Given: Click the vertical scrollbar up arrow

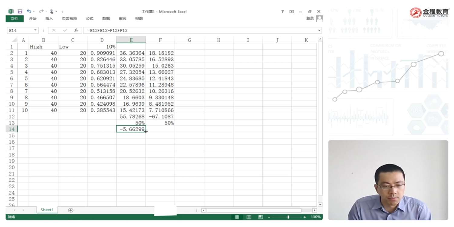Looking at the screenshot, I should [x=320, y=39].
